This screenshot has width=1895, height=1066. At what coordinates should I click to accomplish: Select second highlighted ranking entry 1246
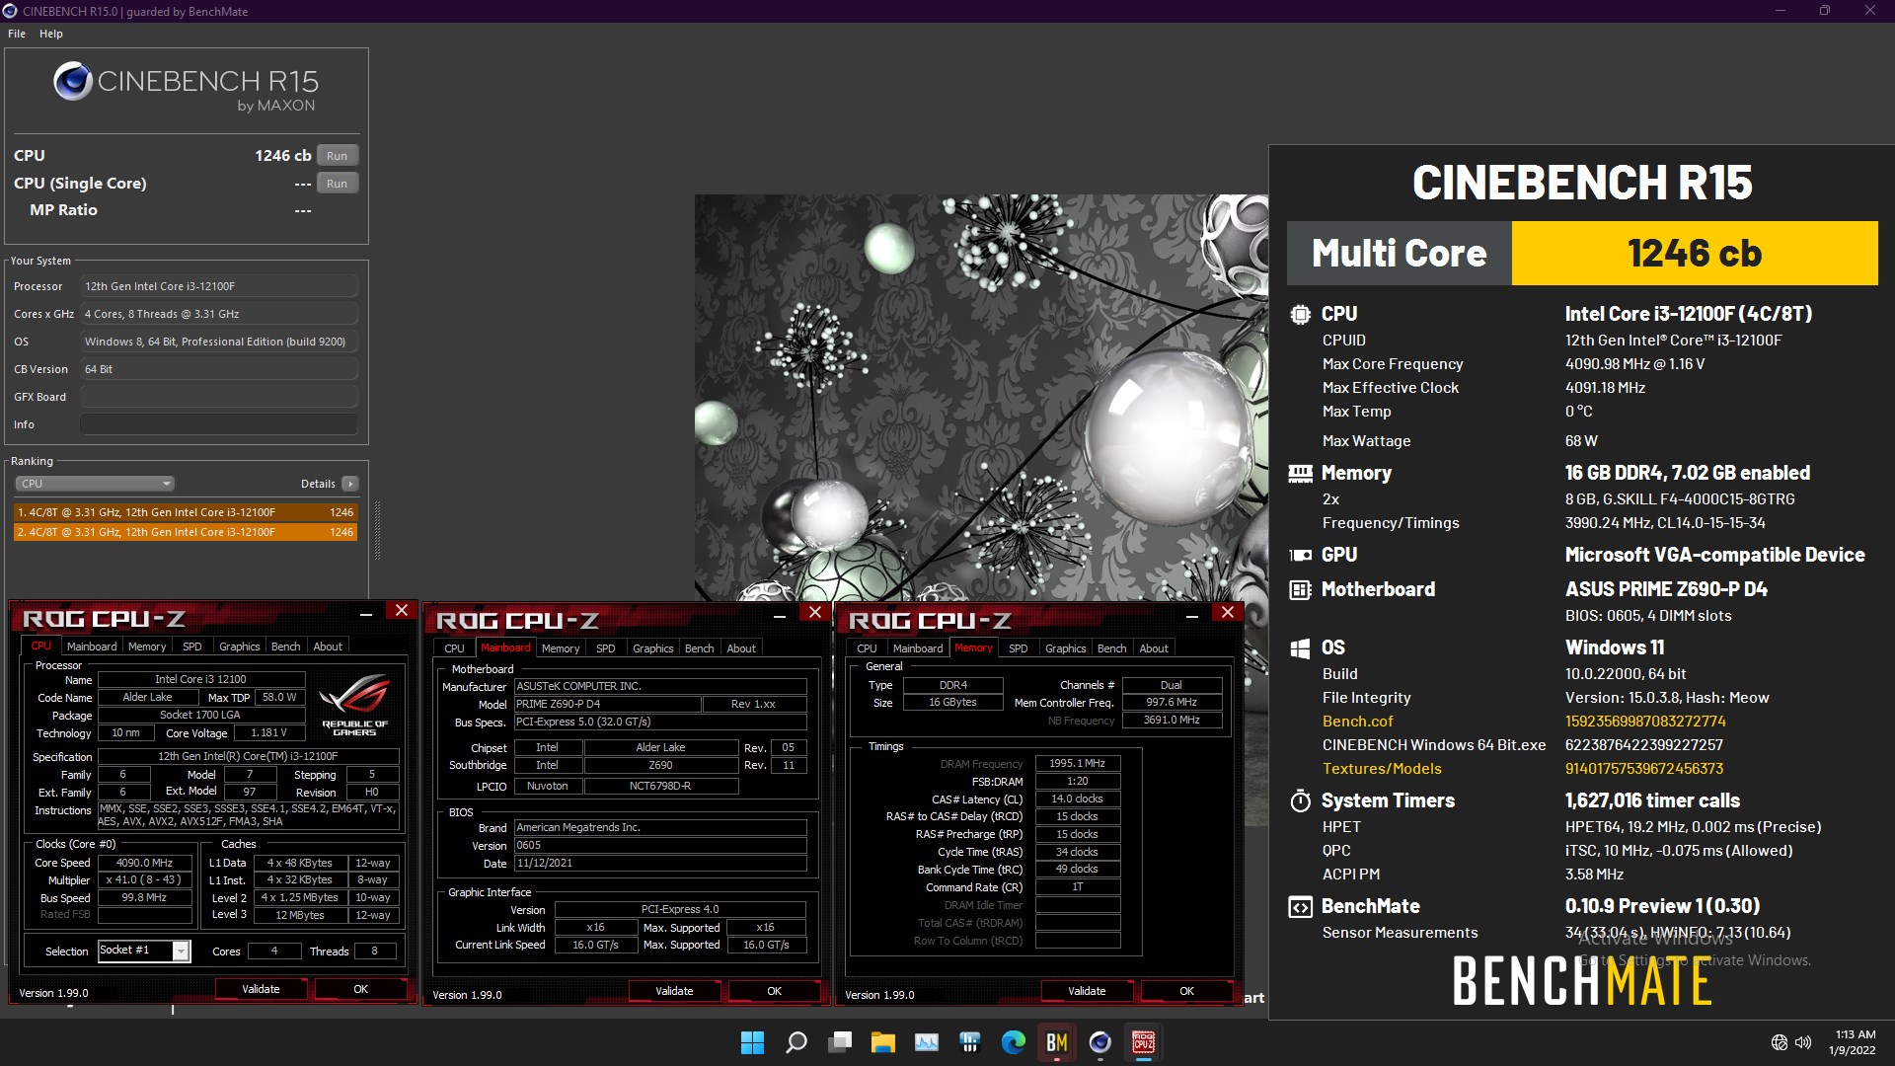click(186, 532)
